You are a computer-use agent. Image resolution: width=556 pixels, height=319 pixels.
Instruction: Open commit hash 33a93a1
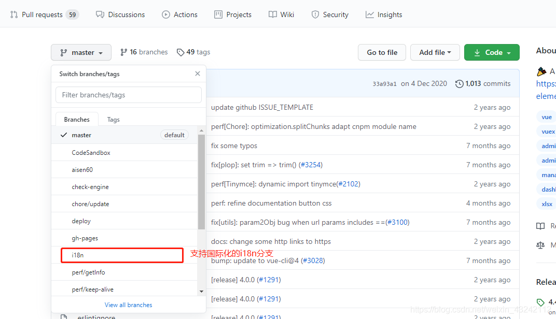[384, 84]
